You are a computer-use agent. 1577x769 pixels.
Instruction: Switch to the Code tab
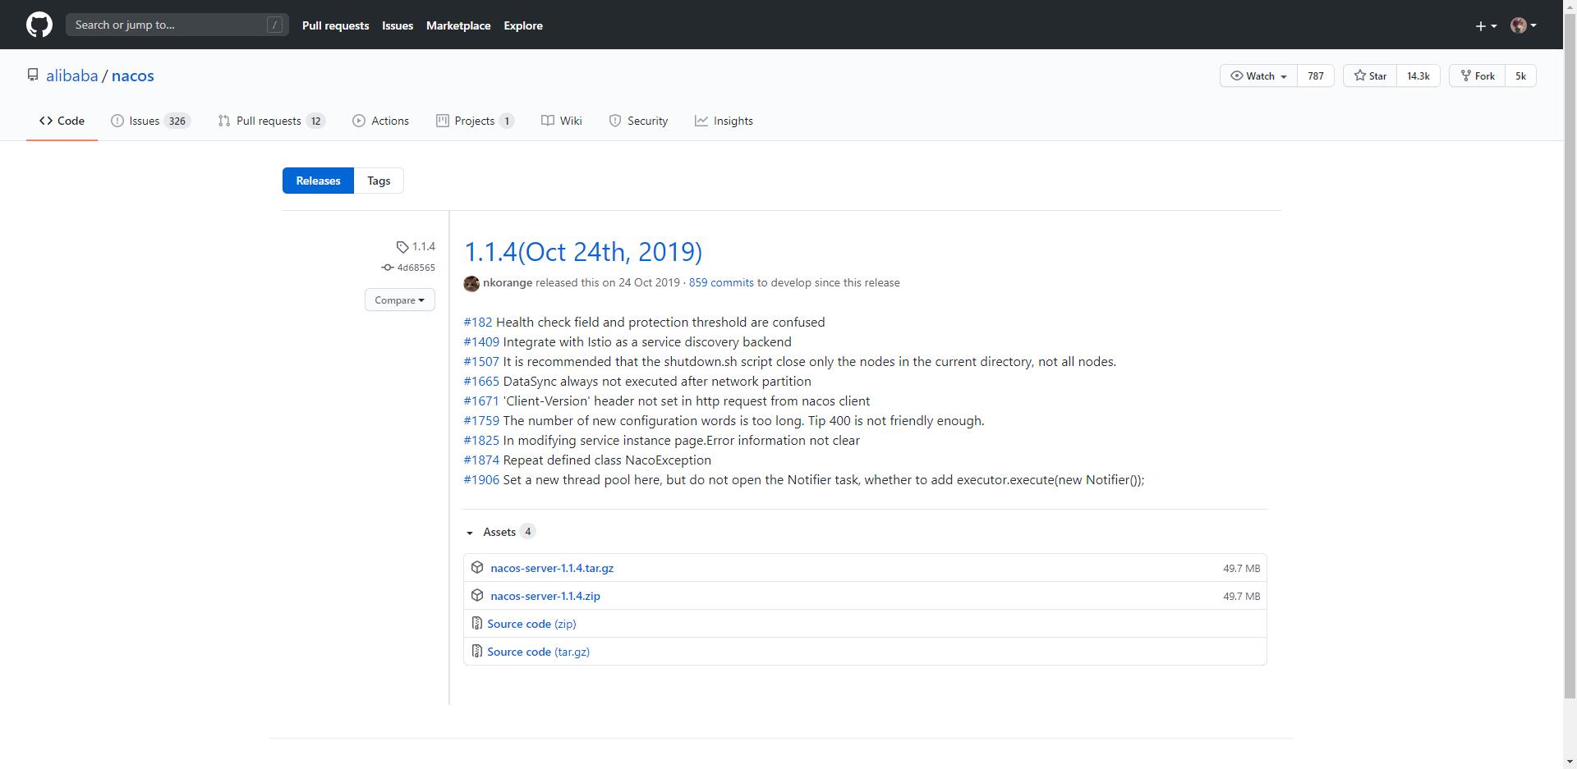(62, 121)
